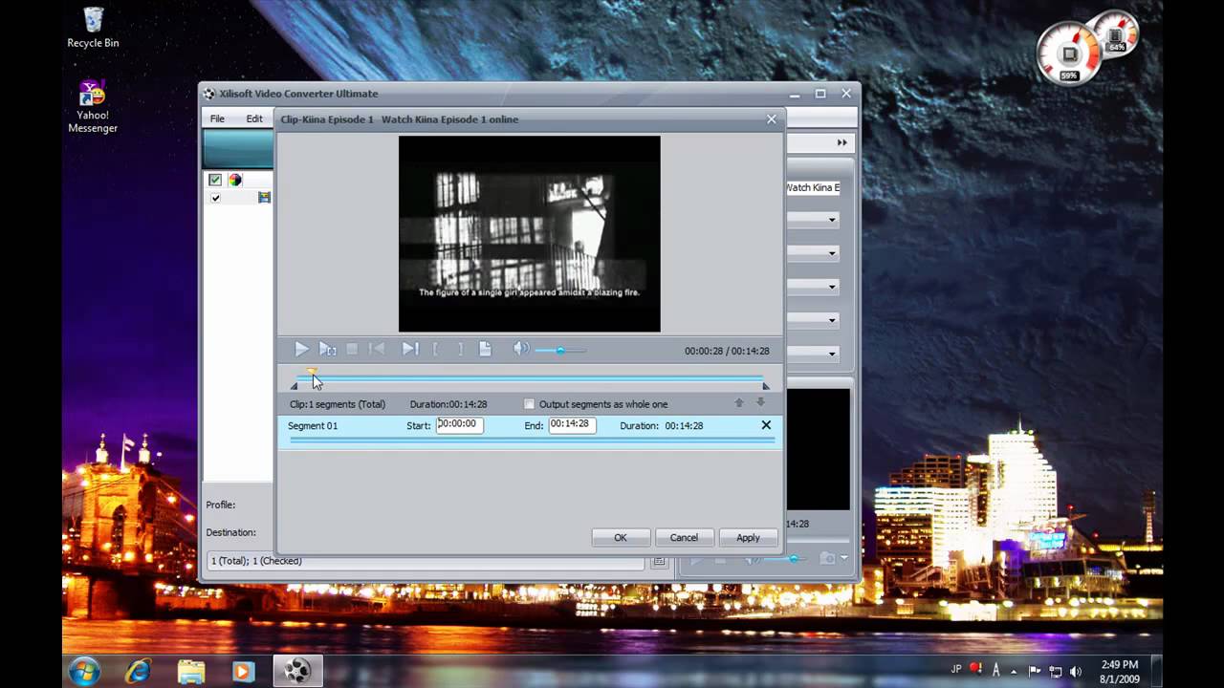The image size is (1224, 688).
Task: Open Yahoo! Messenger desktop icon
Action: pos(93,107)
